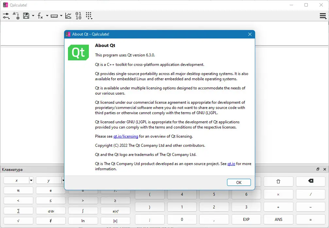
Task: Open the number bases 01 10 icon
Action: (x=78, y=16)
